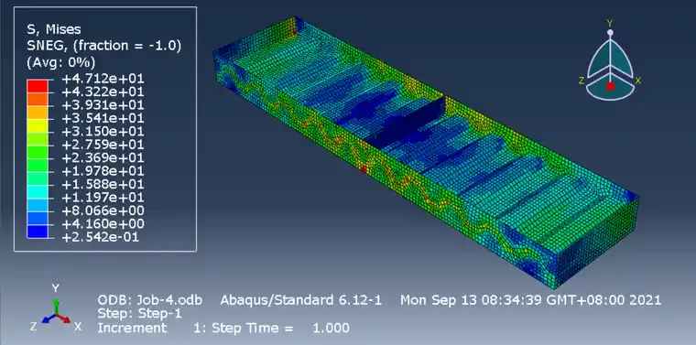Click legend value +2.759e+01
The width and height of the screenshot is (696, 345).
coord(103,145)
